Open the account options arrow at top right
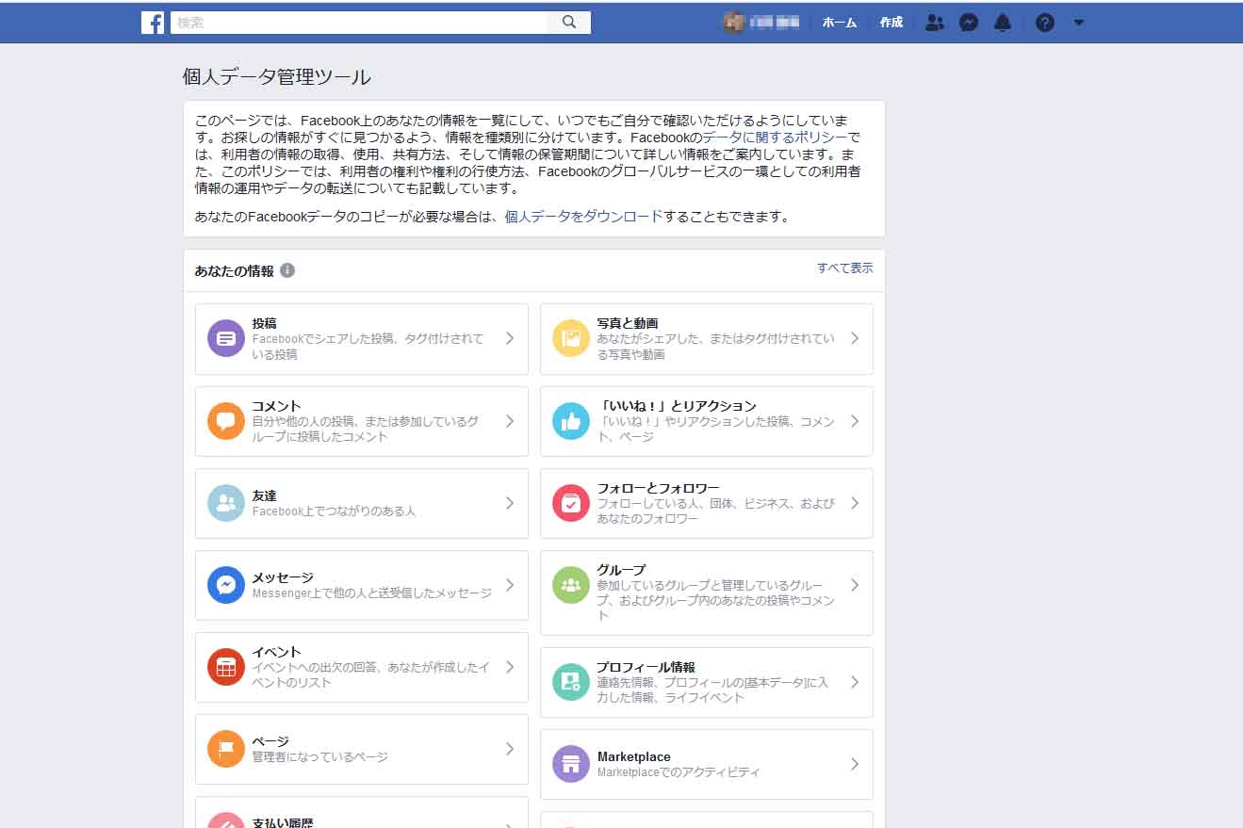 pos(1079,23)
